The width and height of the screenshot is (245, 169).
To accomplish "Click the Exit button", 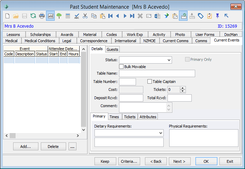I will (230, 161).
